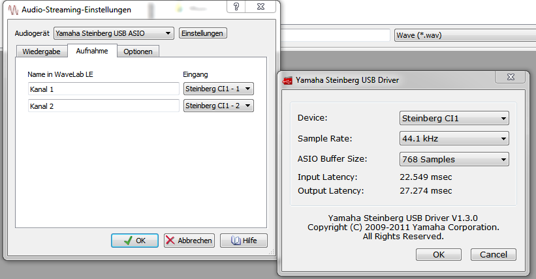The image size is (536, 279).
Task: Close the Yamaha Steinberg USB Driver window
Action: point(511,77)
